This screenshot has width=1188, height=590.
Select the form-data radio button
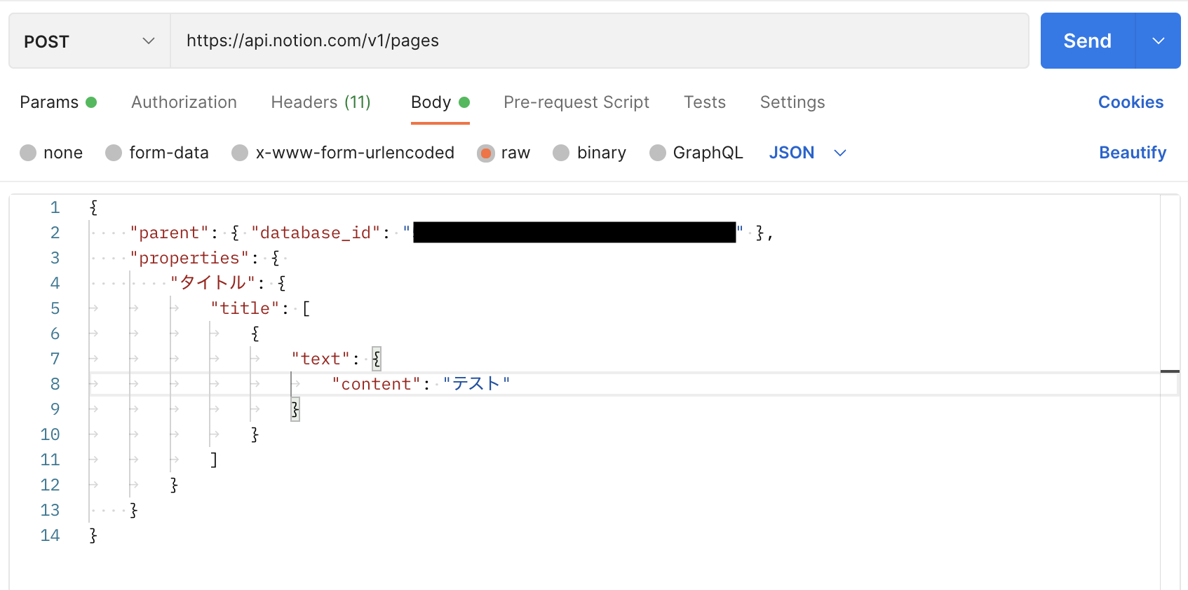coord(114,153)
